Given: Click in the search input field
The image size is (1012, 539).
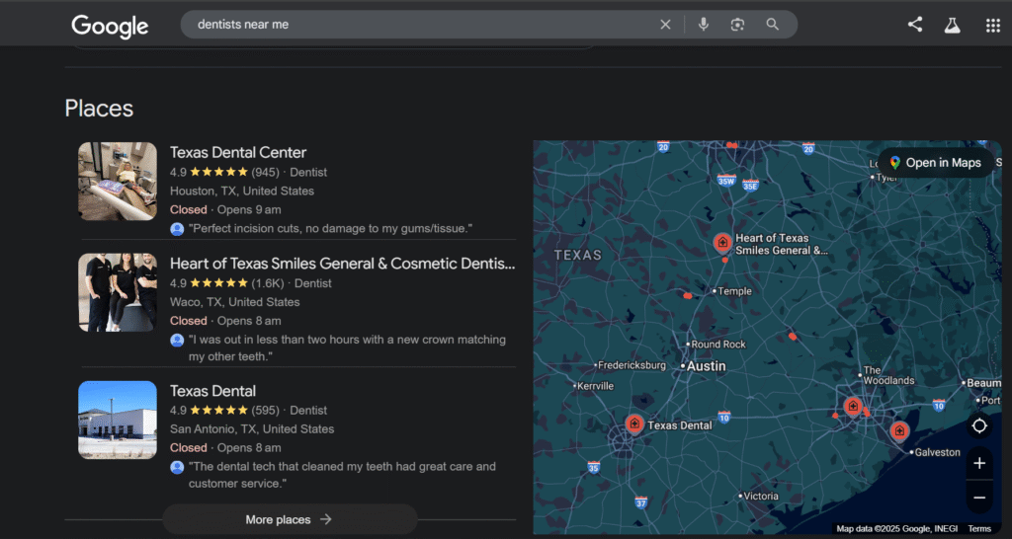Looking at the screenshot, I should click(x=415, y=25).
